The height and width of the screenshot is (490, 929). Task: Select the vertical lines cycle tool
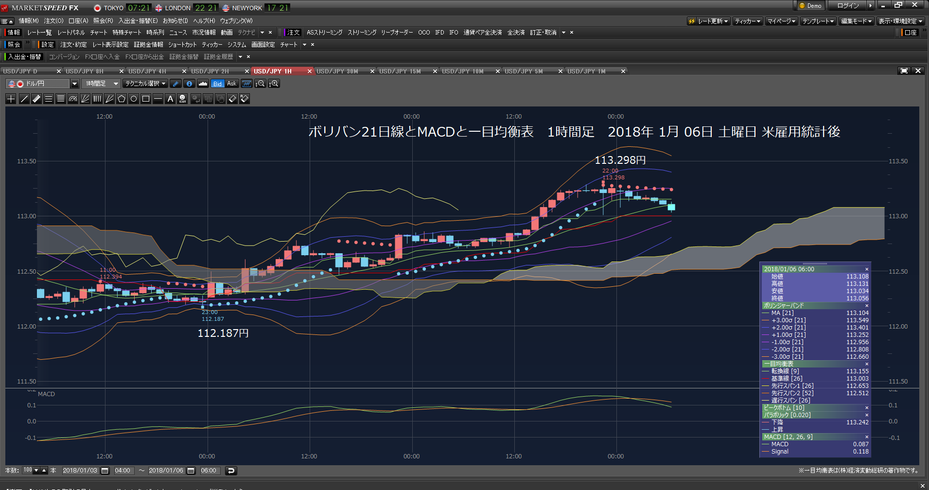pos(97,99)
